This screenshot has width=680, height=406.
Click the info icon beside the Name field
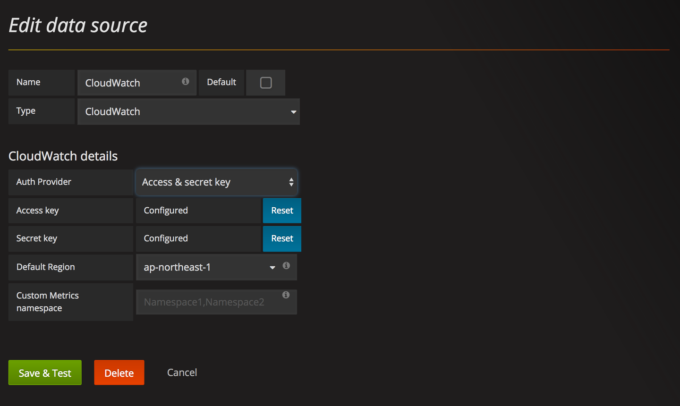(186, 82)
